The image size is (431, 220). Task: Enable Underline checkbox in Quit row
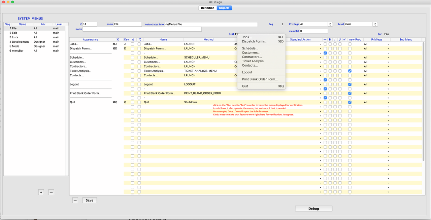pyautogui.click(x=340, y=102)
